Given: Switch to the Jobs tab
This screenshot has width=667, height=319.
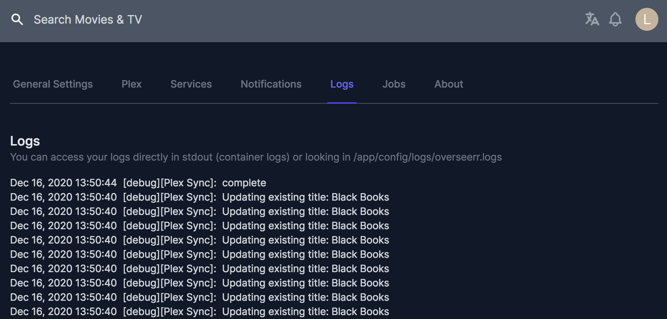Looking at the screenshot, I should 394,84.
